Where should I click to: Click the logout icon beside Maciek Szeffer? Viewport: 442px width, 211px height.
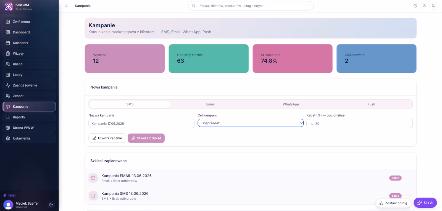pos(51,205)
